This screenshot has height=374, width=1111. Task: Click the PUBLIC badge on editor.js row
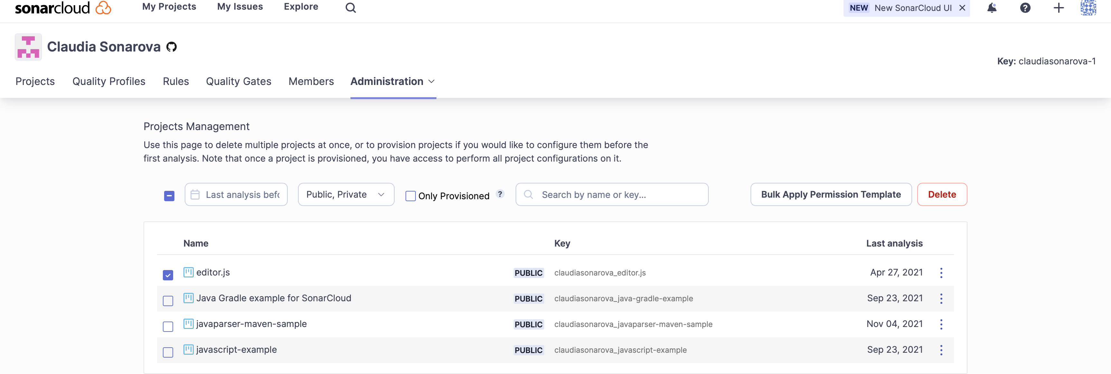pos(528,273)
